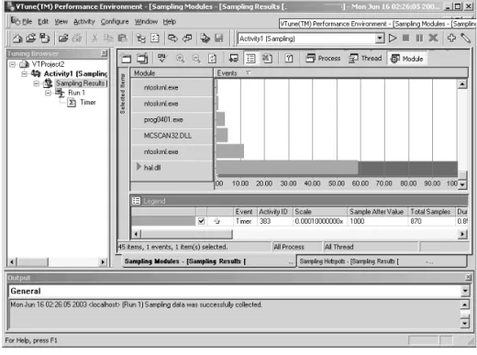Image resolution: width=477 pixels, height=355 pixels.
Task: Click the export spreadsheet icon in sampling toolbar
Action: tap(267, 58)
